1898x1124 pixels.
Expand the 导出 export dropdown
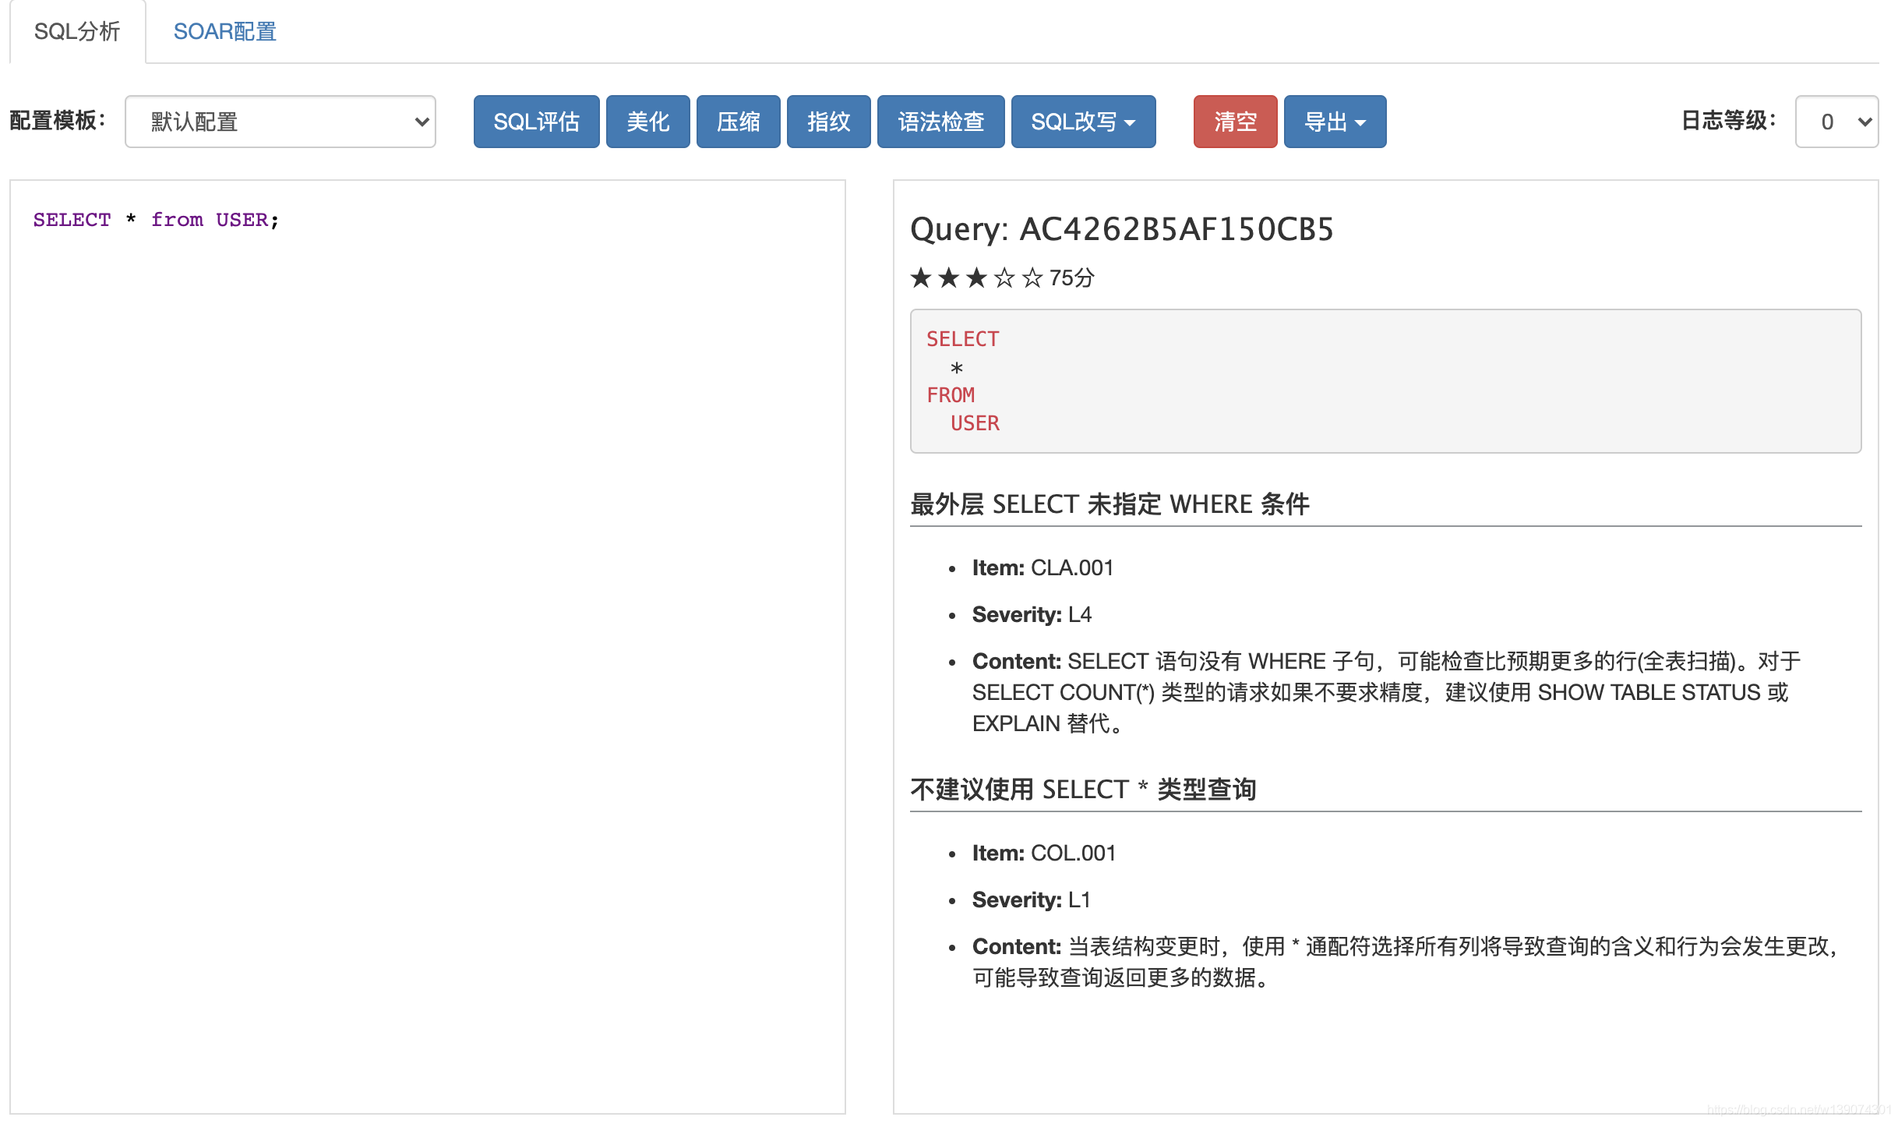click(1335, 122)
